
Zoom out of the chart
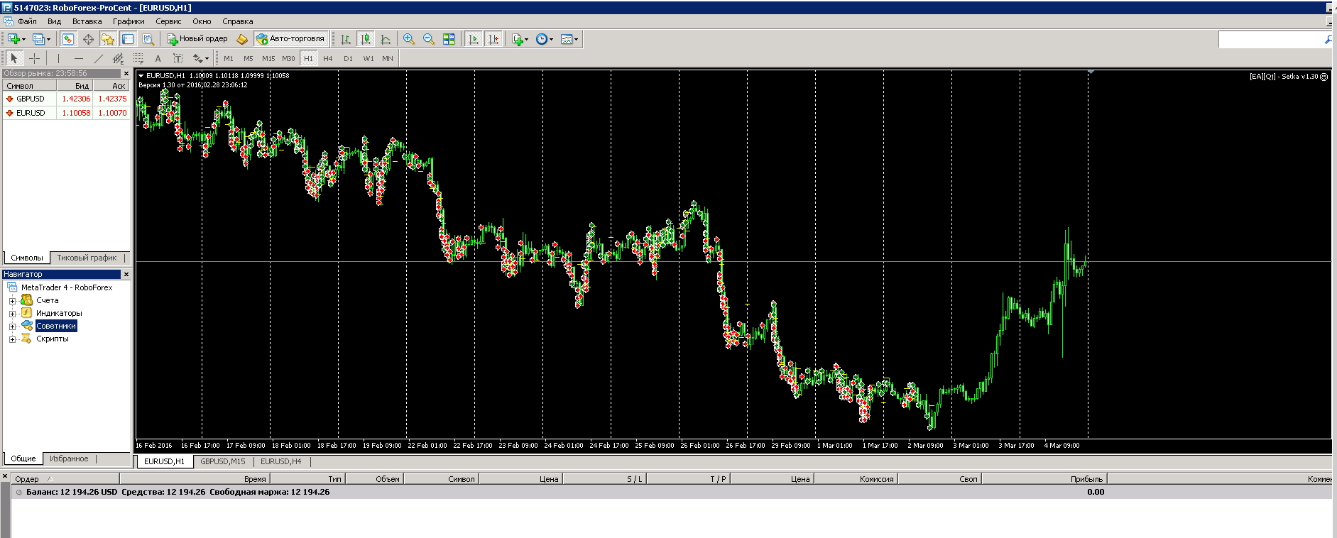point(429,39)
